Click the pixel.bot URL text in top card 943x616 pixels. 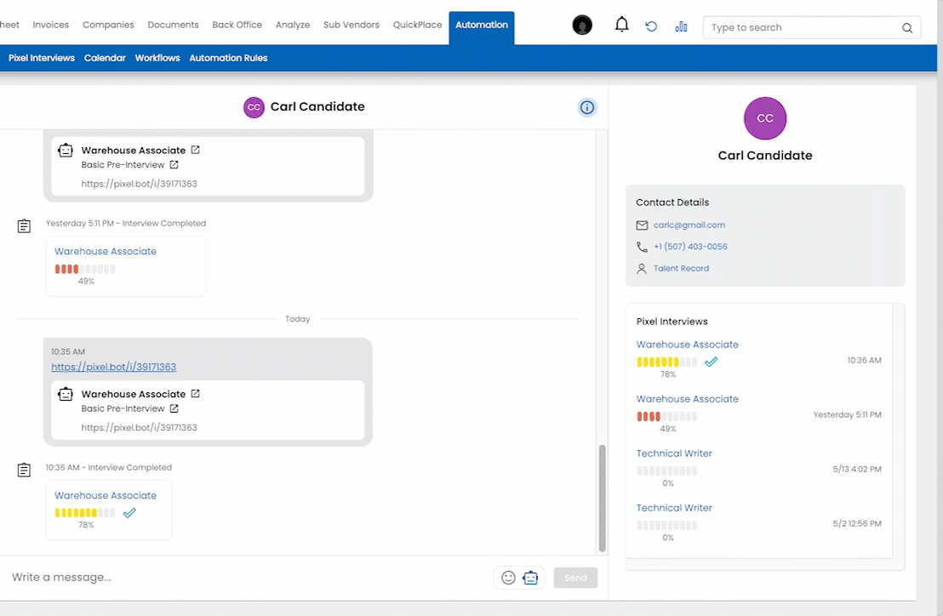click(139, 184)
